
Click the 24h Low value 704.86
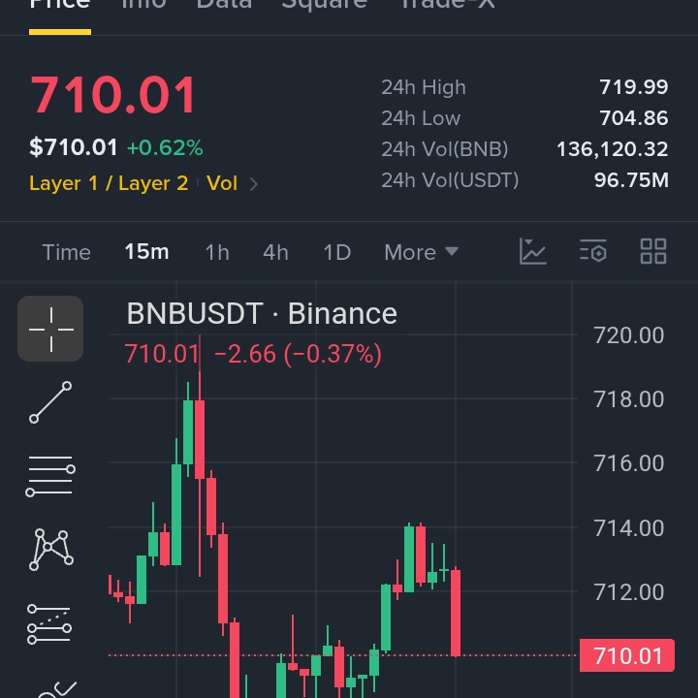coord(633,118)
